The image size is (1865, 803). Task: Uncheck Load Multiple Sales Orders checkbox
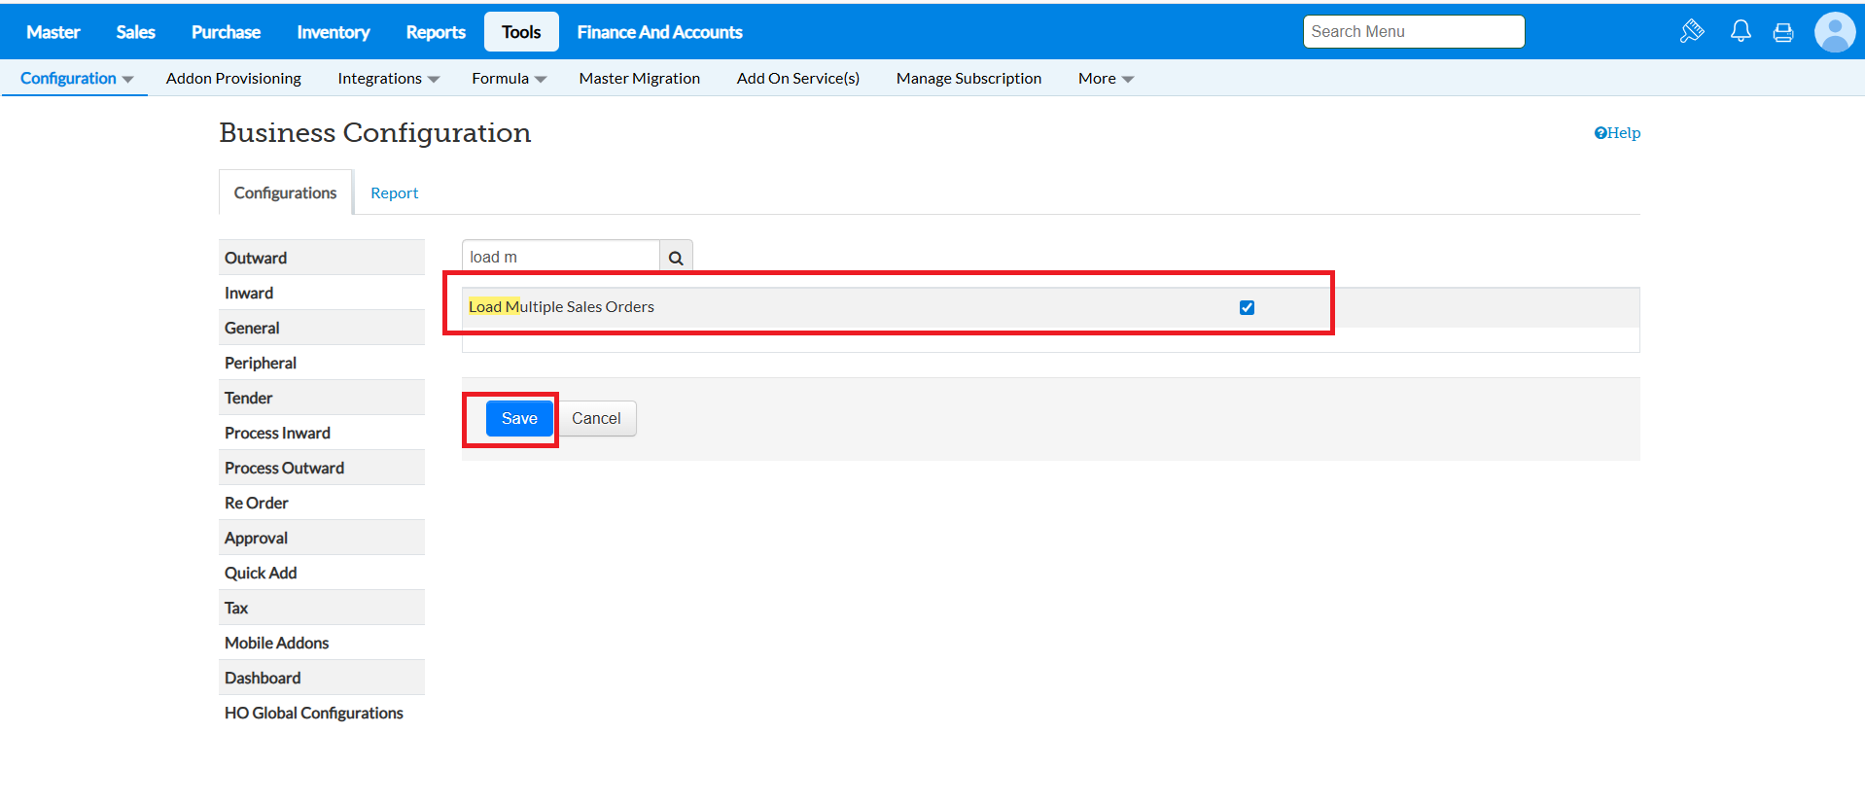pos(1247,307)
